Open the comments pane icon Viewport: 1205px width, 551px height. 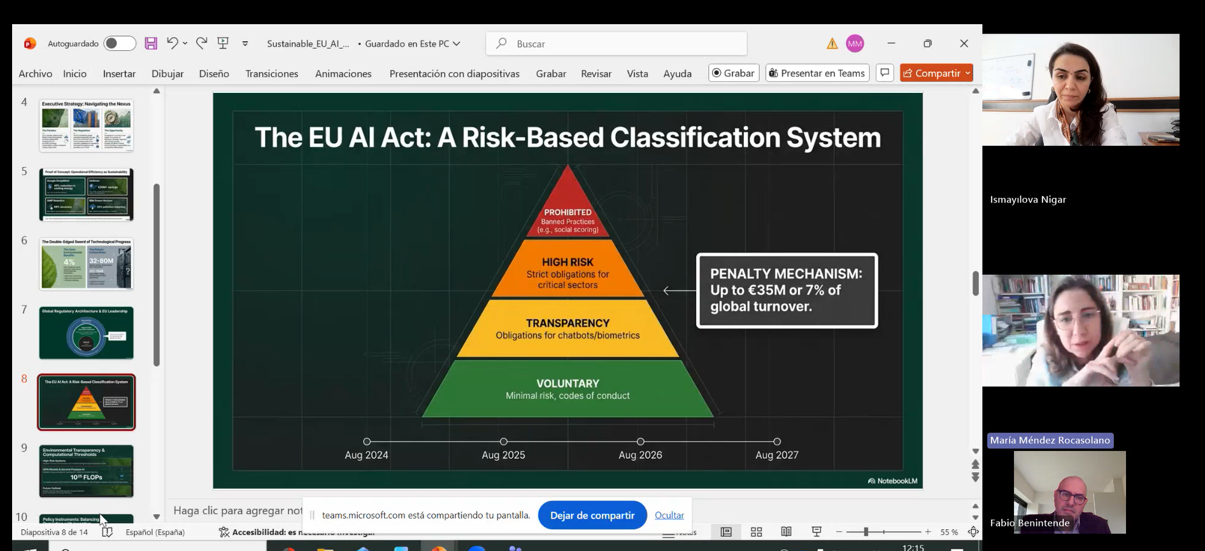coord(885,73)
